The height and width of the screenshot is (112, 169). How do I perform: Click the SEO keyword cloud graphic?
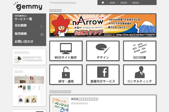point(140,48)
